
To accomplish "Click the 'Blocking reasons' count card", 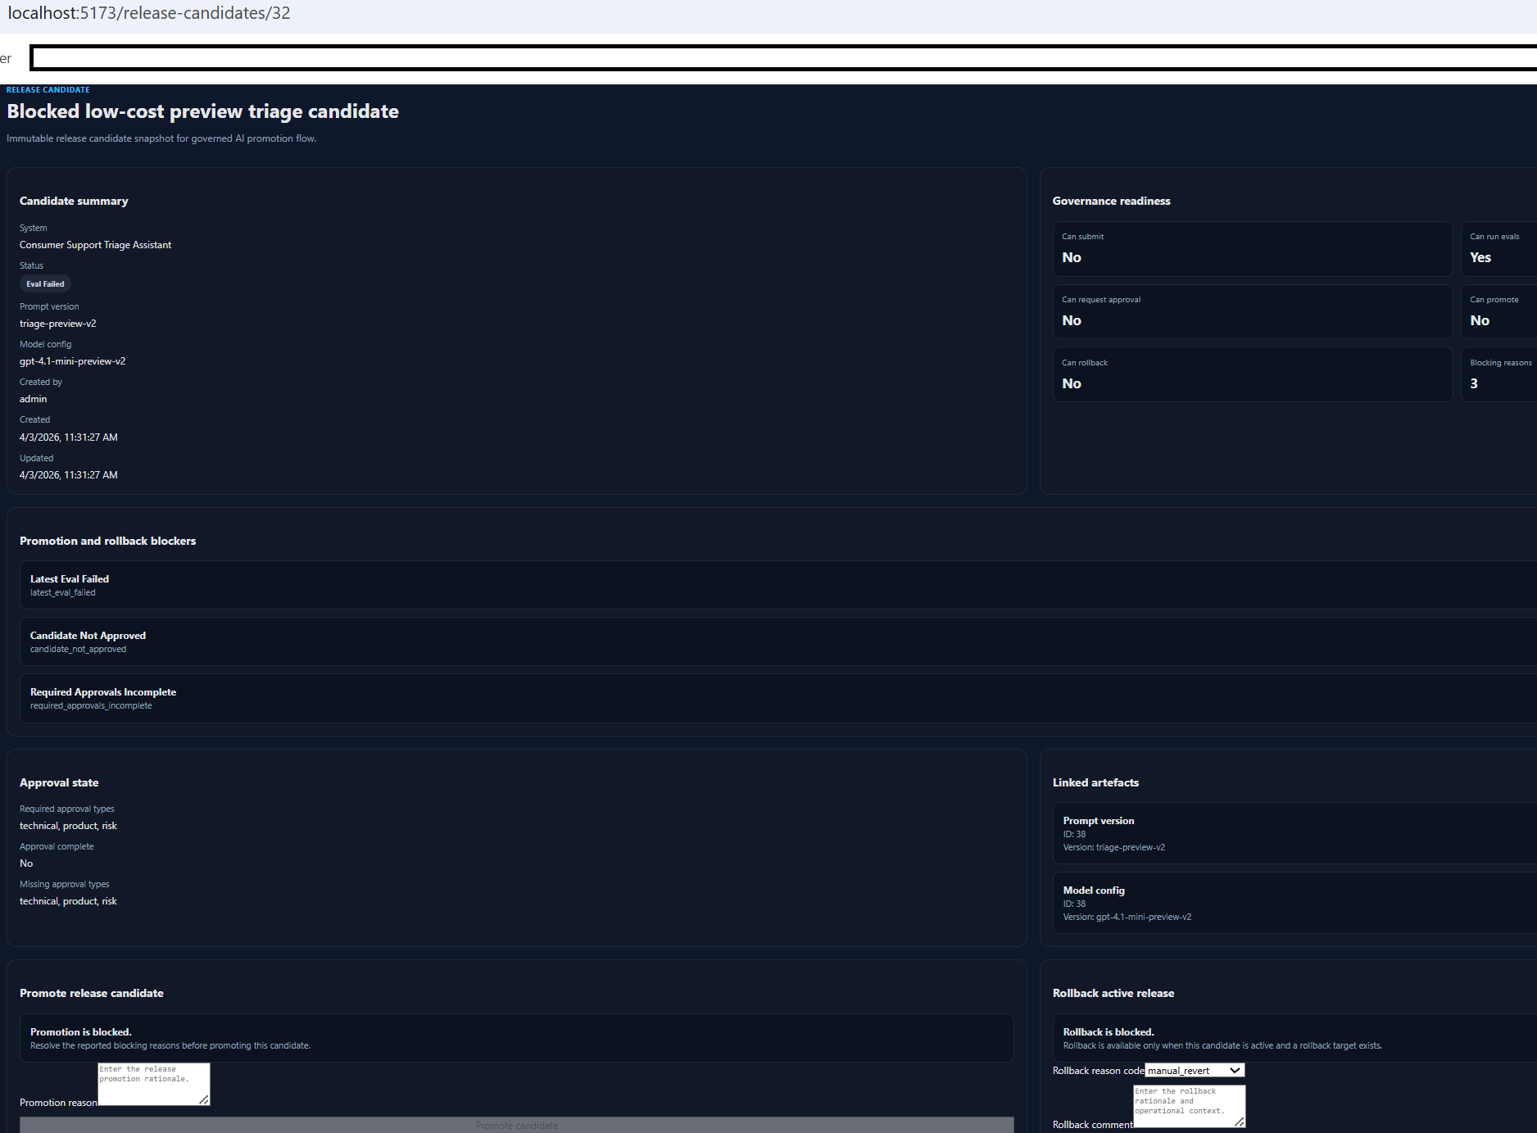I will tap(1498, 374).
